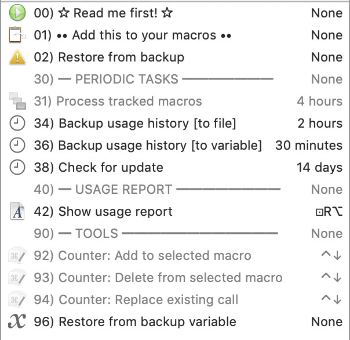
Task: Click the 4 hours trigger for Process tracked macros
Action: tap(319, 101)
